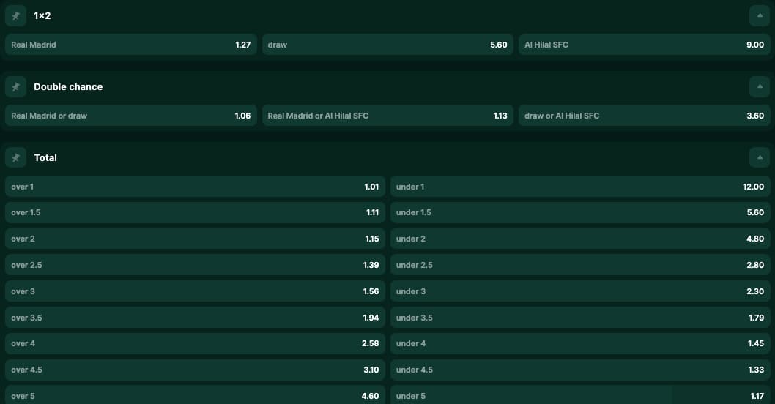775x404 pixels.
Task: Choose over 2 at 1.15
Action: [196, 239]
